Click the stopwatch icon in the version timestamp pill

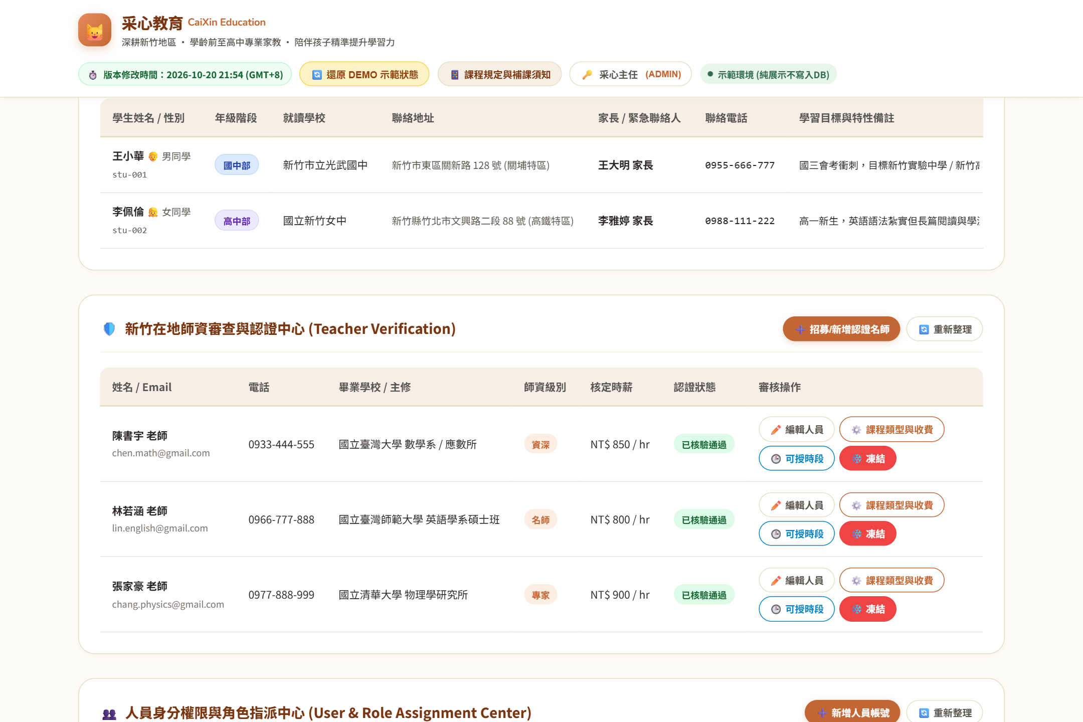pyautogui.click(x=93, y=75)
